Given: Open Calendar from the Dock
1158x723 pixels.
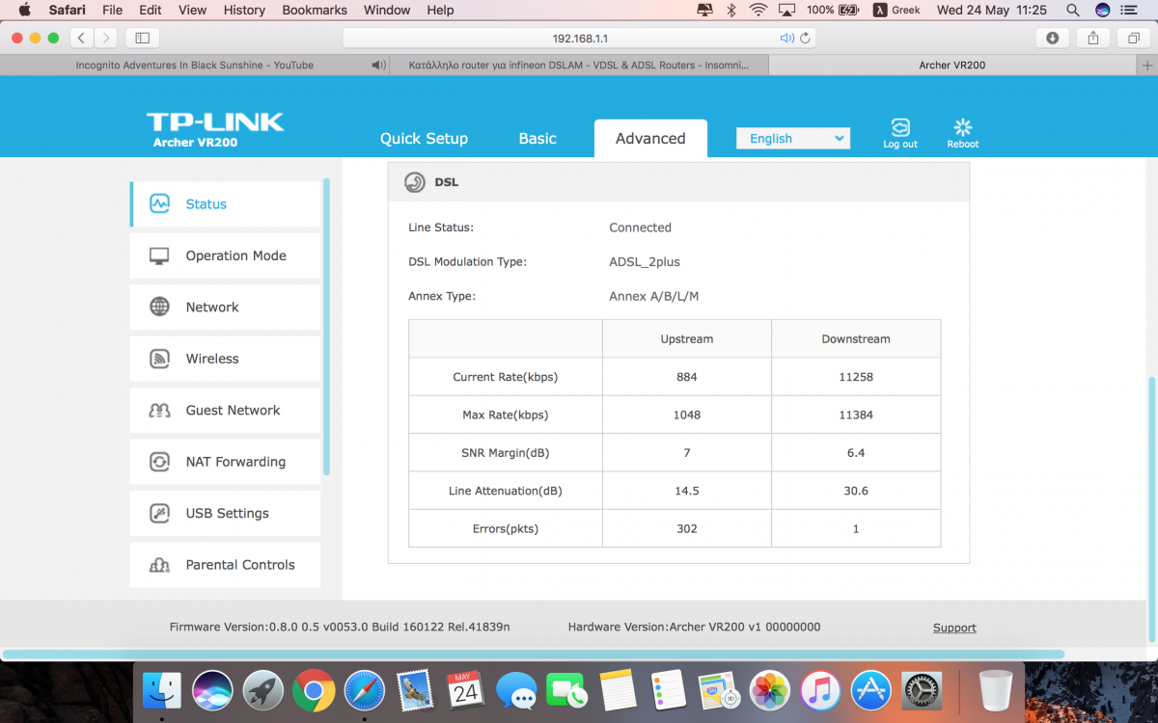Looking at the screenshot, I should 466,690.
